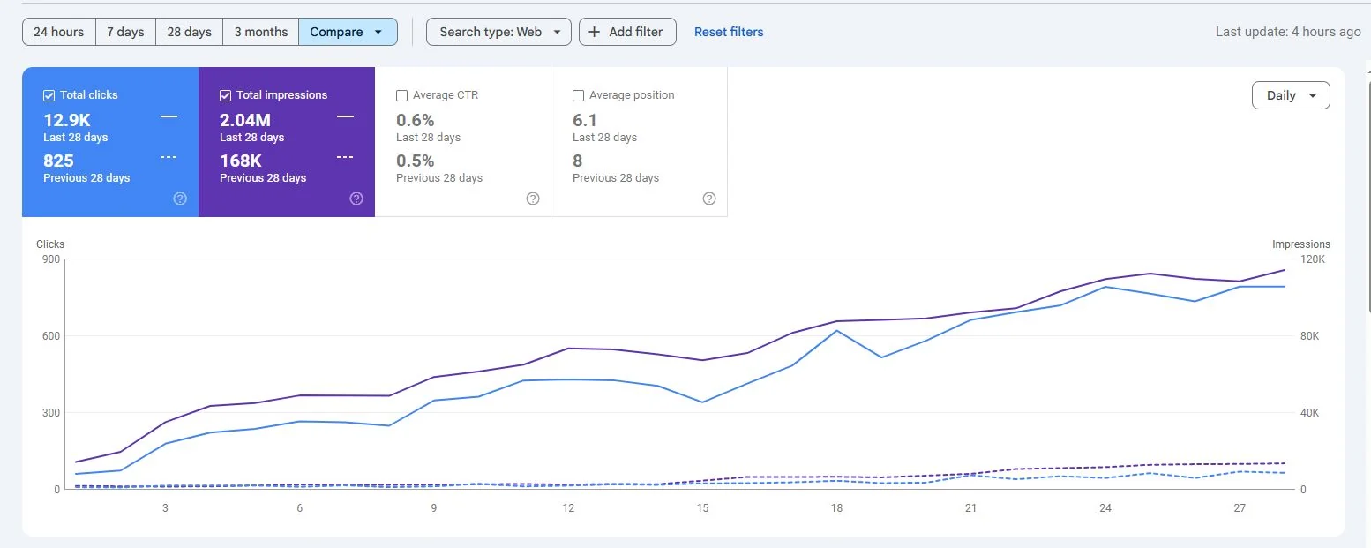Click day 27 on the chart's x-axis
Image resolution: width=1371 pixels, height=548 pixels.
pos(1240,508)
